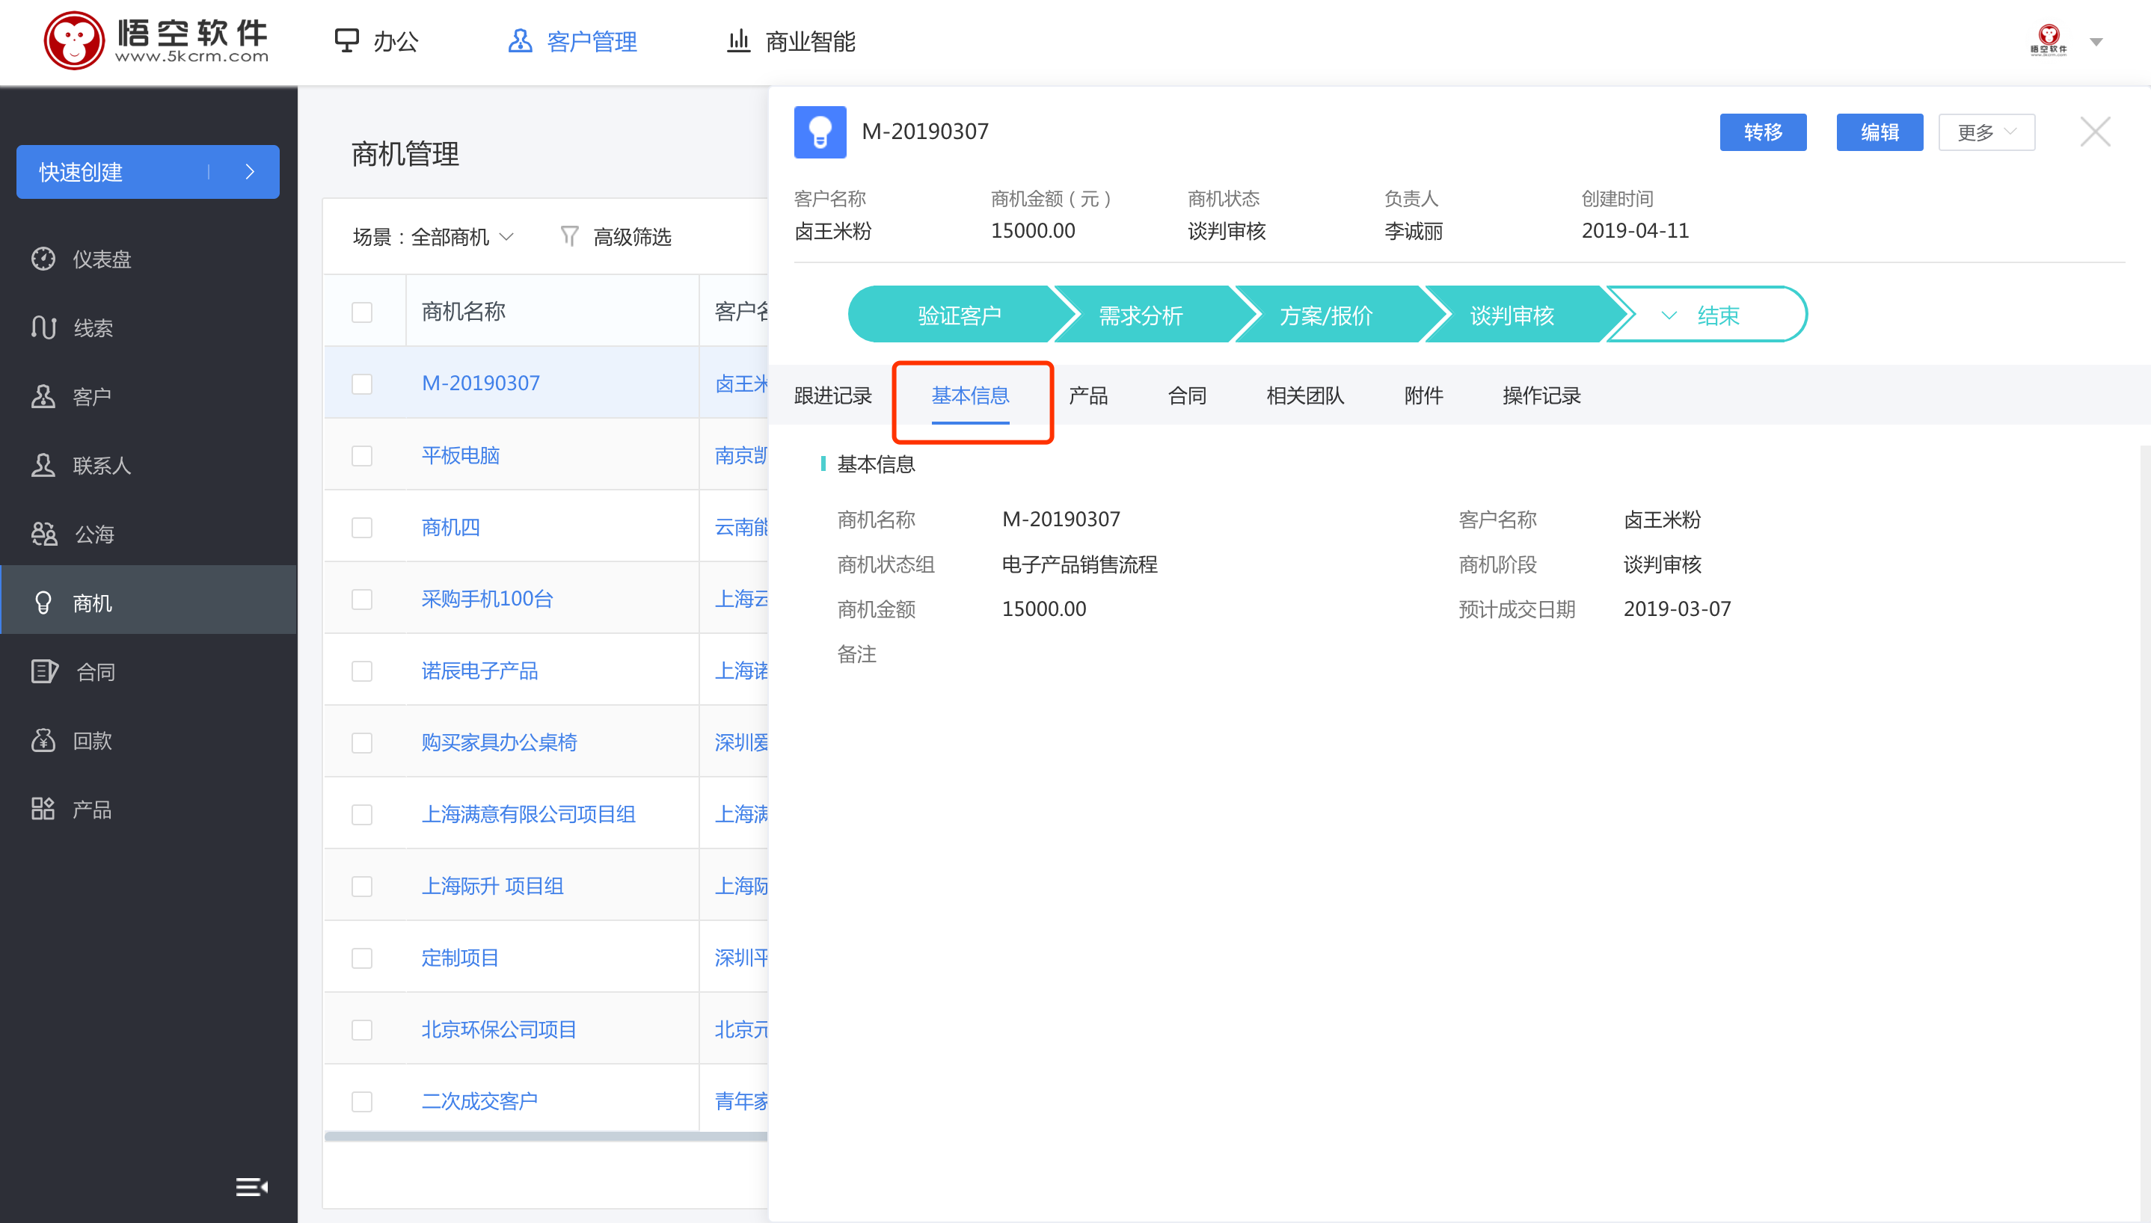Check the 上海满意有限公司项目组 row checkbox
Screen dimensions: 2151x1223
362,815
